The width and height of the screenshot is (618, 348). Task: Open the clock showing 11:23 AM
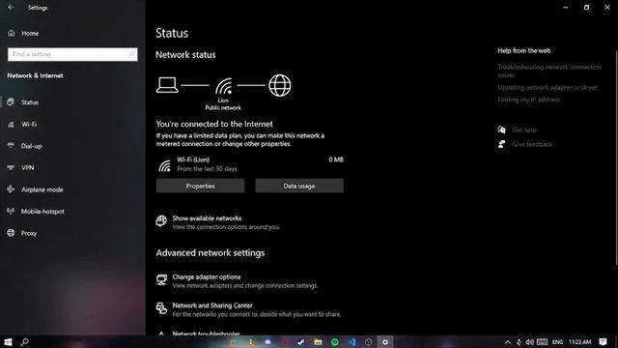579,342
